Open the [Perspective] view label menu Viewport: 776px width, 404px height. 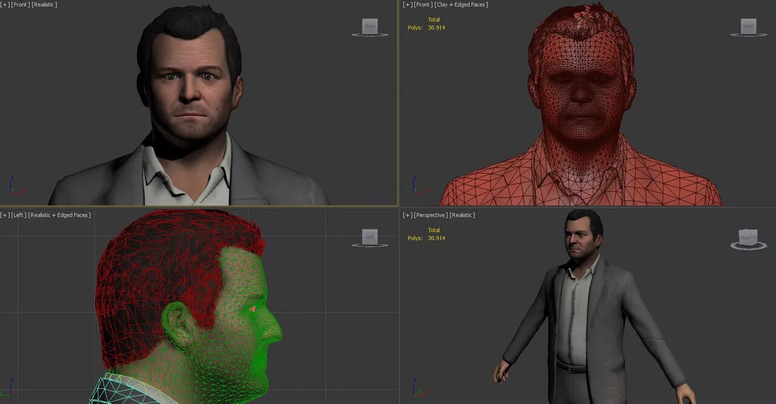(431, 215)
